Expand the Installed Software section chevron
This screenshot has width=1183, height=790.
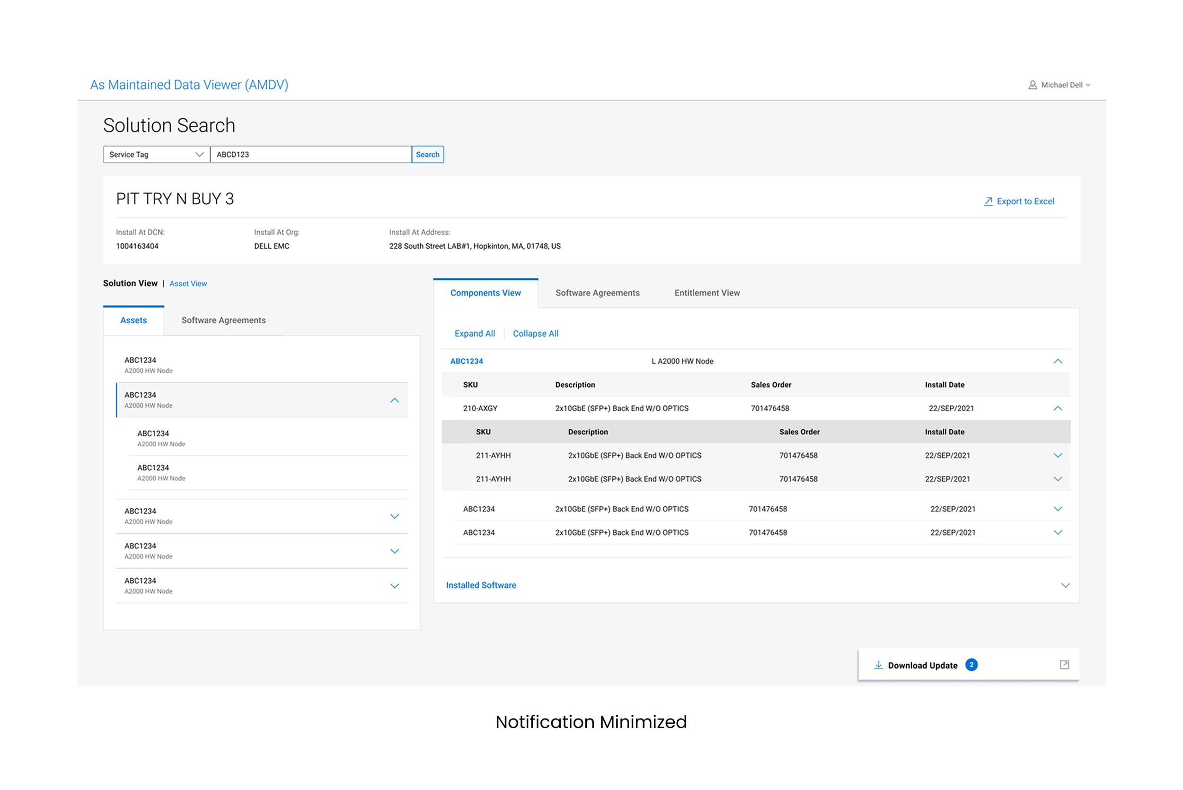pos(1065,585)
